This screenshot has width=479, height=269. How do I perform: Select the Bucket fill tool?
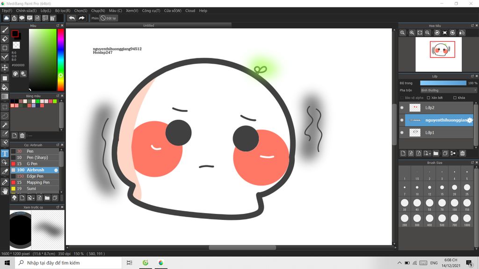5,87
